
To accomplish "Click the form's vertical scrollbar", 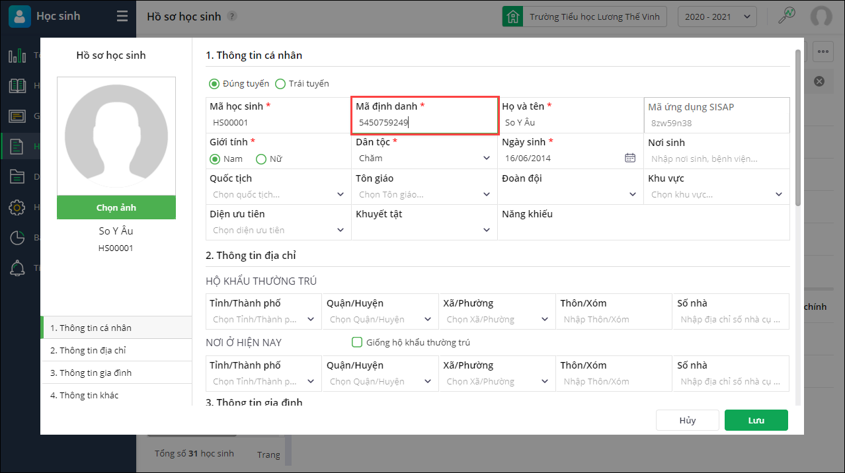I will 799,132.
